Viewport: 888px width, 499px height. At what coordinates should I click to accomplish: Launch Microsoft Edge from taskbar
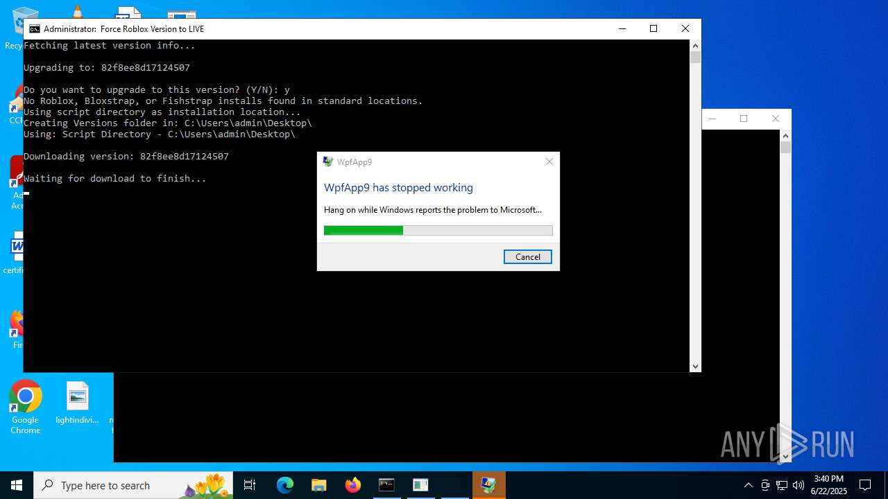285,485
